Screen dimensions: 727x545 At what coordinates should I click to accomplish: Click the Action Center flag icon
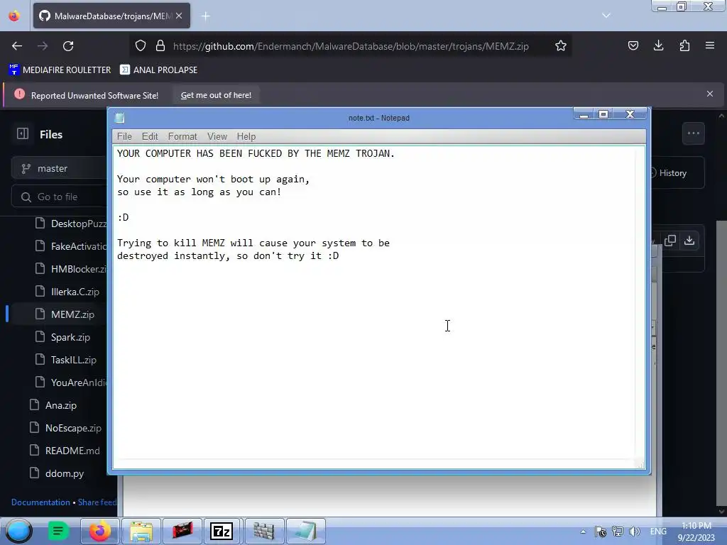(601, 532)
